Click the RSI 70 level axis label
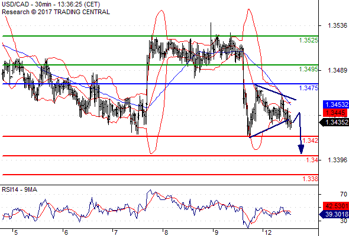Screen dimensions: 349x236 pyautogui.click(x=344, y=194)
